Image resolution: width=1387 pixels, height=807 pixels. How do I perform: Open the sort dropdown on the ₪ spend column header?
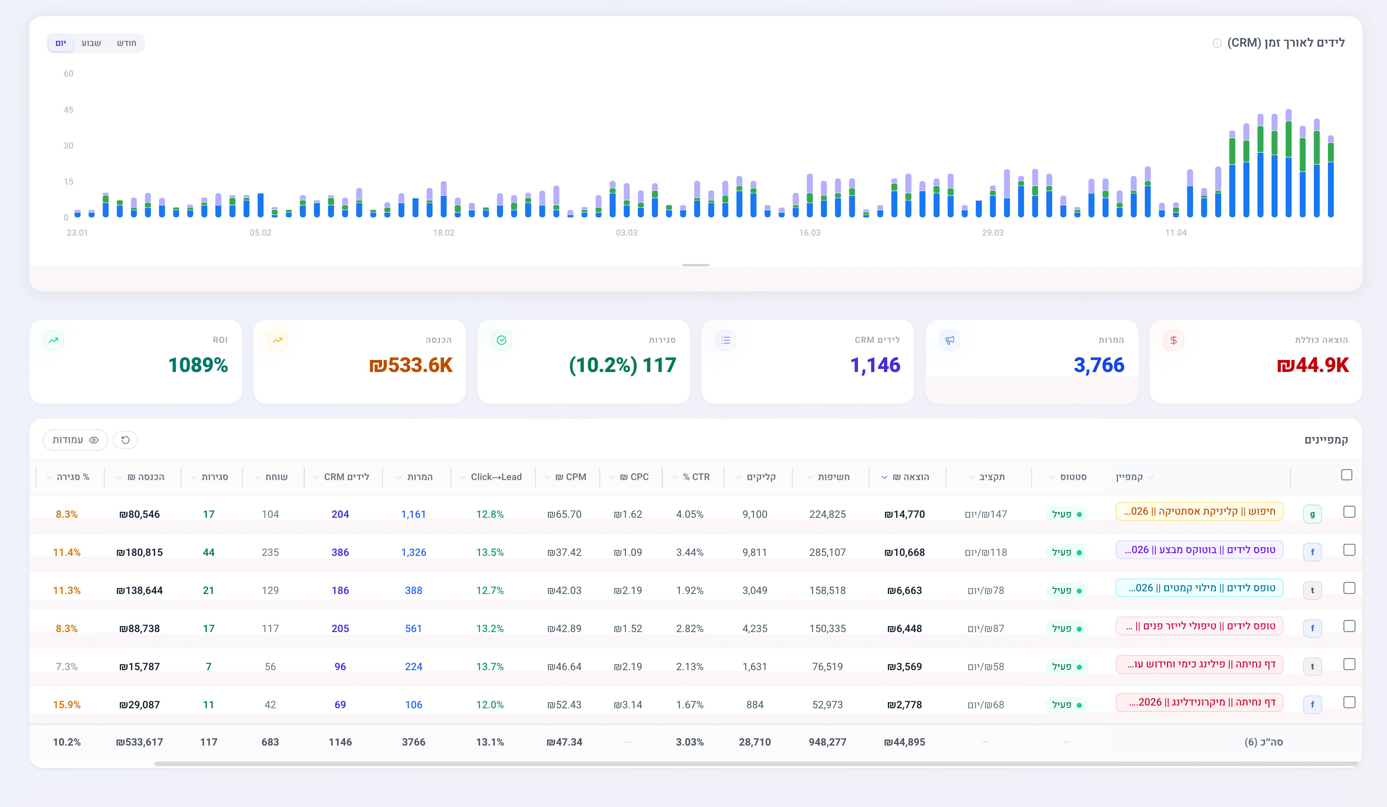point(884,477)
